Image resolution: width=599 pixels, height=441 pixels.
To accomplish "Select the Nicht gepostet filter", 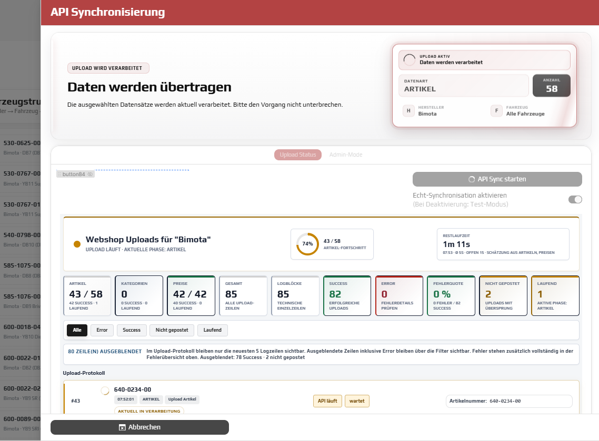I will point(172,330).
